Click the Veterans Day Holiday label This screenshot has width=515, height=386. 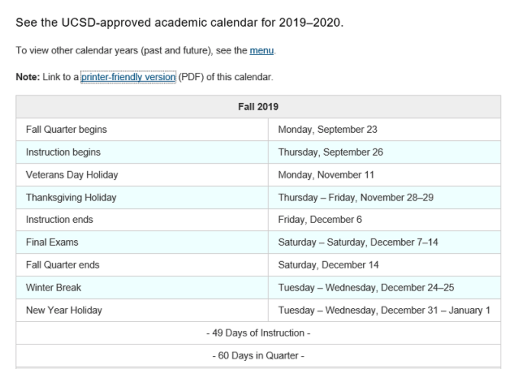click(x=72, y=175)
